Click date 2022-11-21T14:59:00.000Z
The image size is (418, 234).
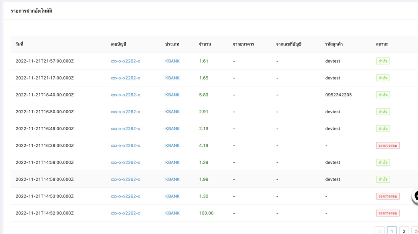click(44, 162)
